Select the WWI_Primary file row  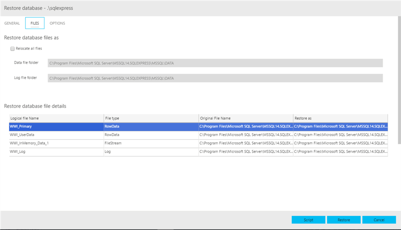pyautogui.click(x=56, y=126)
